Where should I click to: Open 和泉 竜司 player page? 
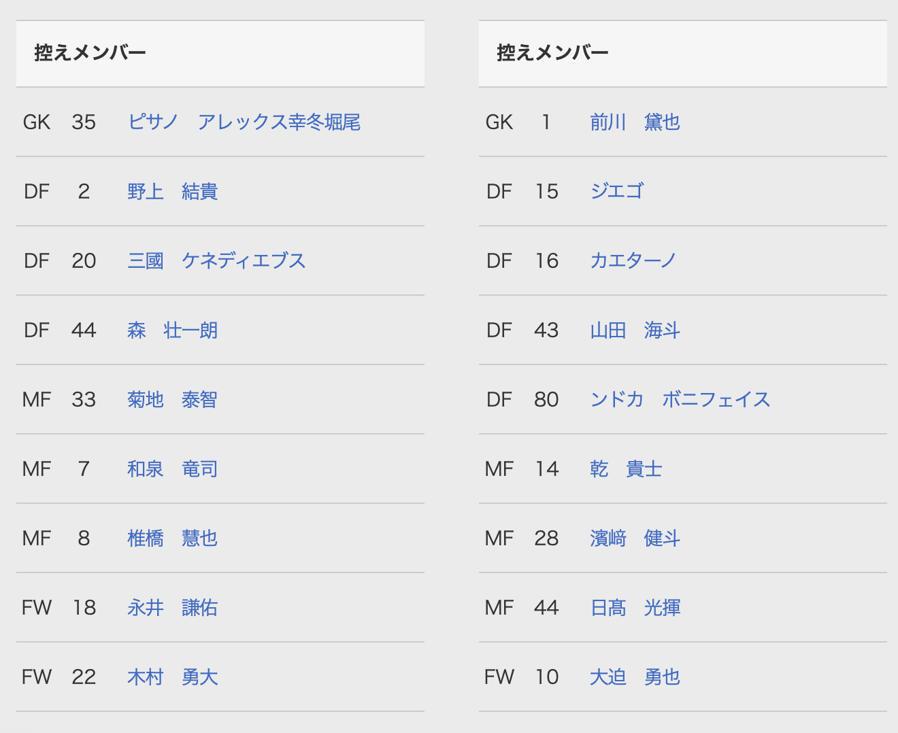[x=172, y=469]
